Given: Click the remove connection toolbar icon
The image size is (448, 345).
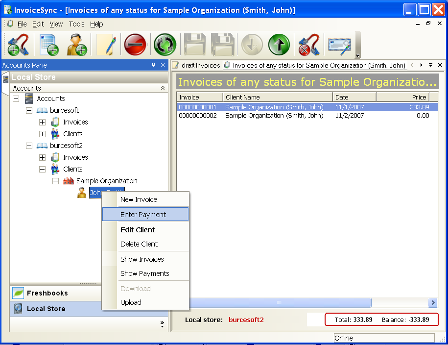Looking at the screenshot, I should pos(309,45).
